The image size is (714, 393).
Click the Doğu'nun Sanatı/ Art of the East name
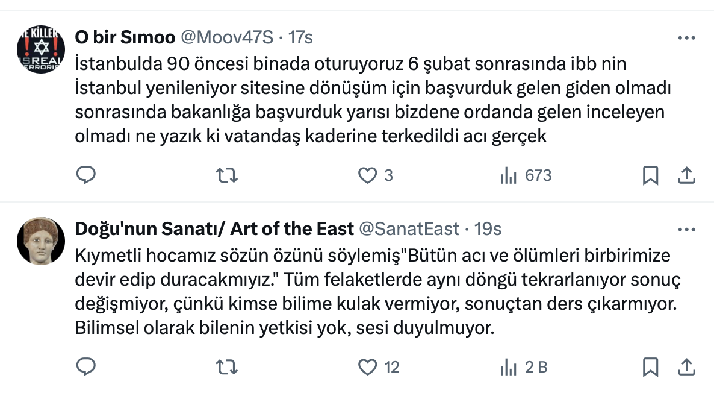pyautogui.click(x=214, y=229)
